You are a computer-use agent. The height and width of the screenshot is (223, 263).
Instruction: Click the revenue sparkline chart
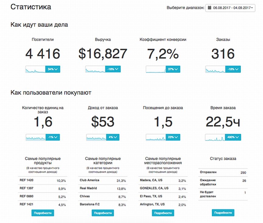tap(95, 69)
